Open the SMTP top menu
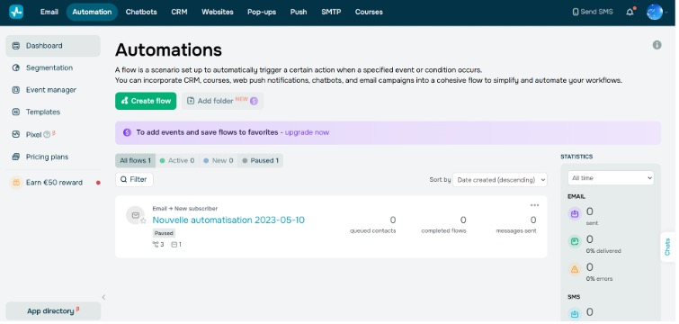Viewport: 679px width, 324px height. [331, 12]
